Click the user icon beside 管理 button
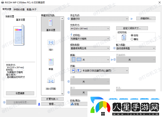Image resolution: width=162 pixels, height=117 pixels. point(39,104)
